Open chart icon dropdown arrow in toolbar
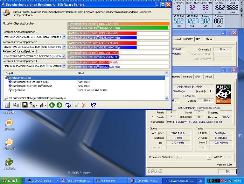The image size is (244, 184). tap(45, 106)
